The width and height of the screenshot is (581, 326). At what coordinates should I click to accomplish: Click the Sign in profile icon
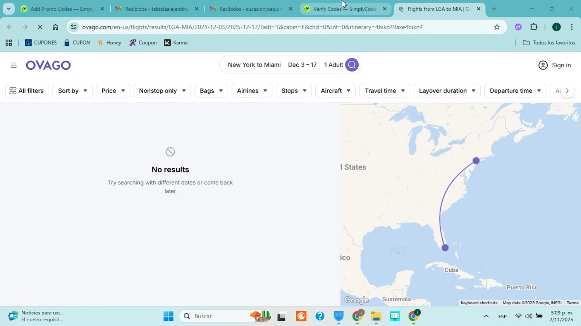coord(543,65)
